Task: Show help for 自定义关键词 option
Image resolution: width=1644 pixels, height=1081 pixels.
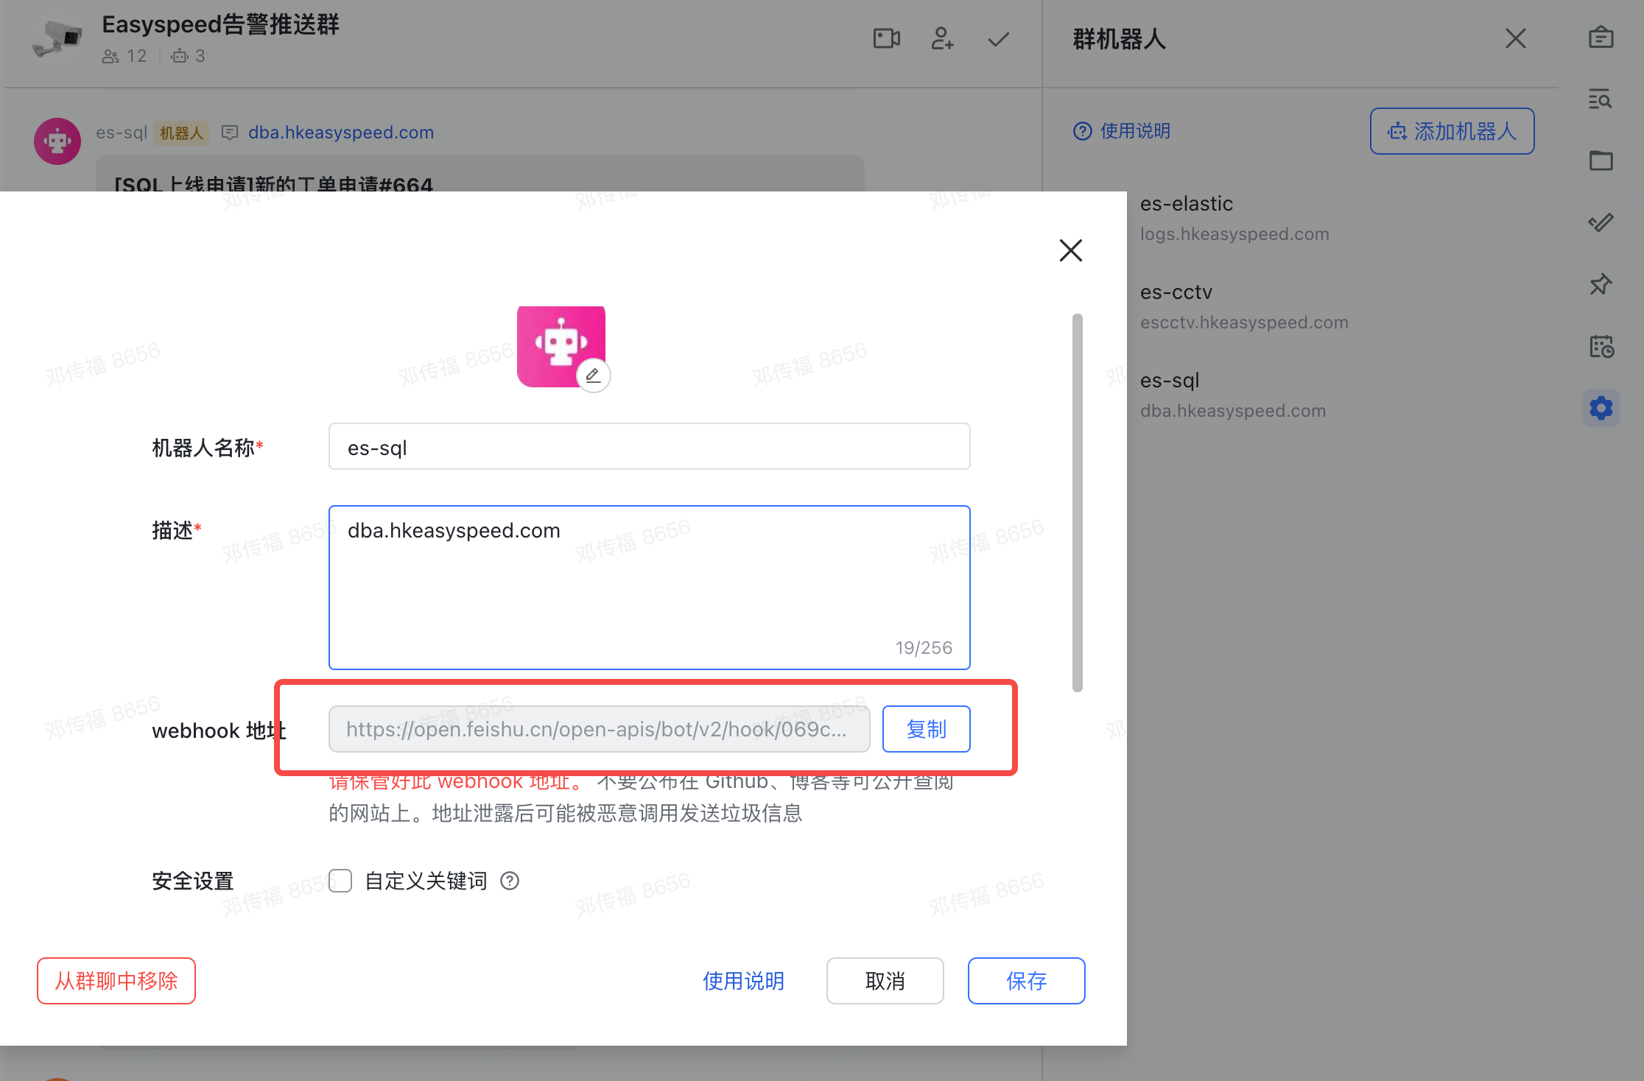Action: [510, 881]
